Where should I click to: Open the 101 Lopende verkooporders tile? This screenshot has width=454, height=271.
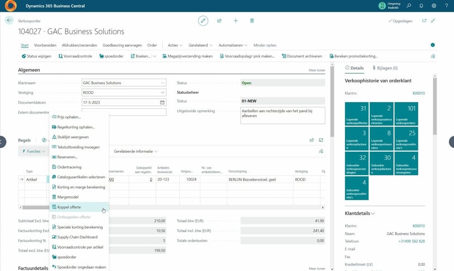pos(406,114)
